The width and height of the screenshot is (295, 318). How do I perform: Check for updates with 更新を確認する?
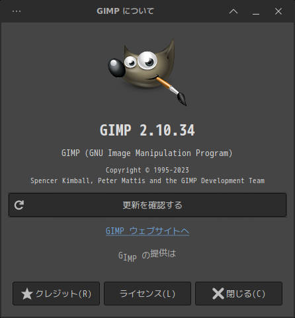coord(147,205)
